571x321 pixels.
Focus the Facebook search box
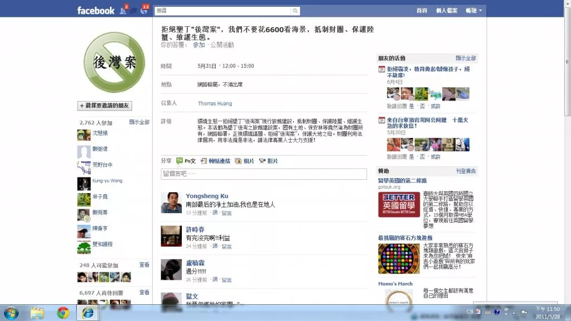point(223,11)
